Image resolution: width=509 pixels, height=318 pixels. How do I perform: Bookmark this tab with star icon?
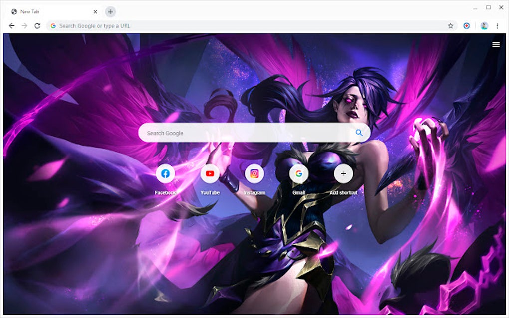(450, 26)
